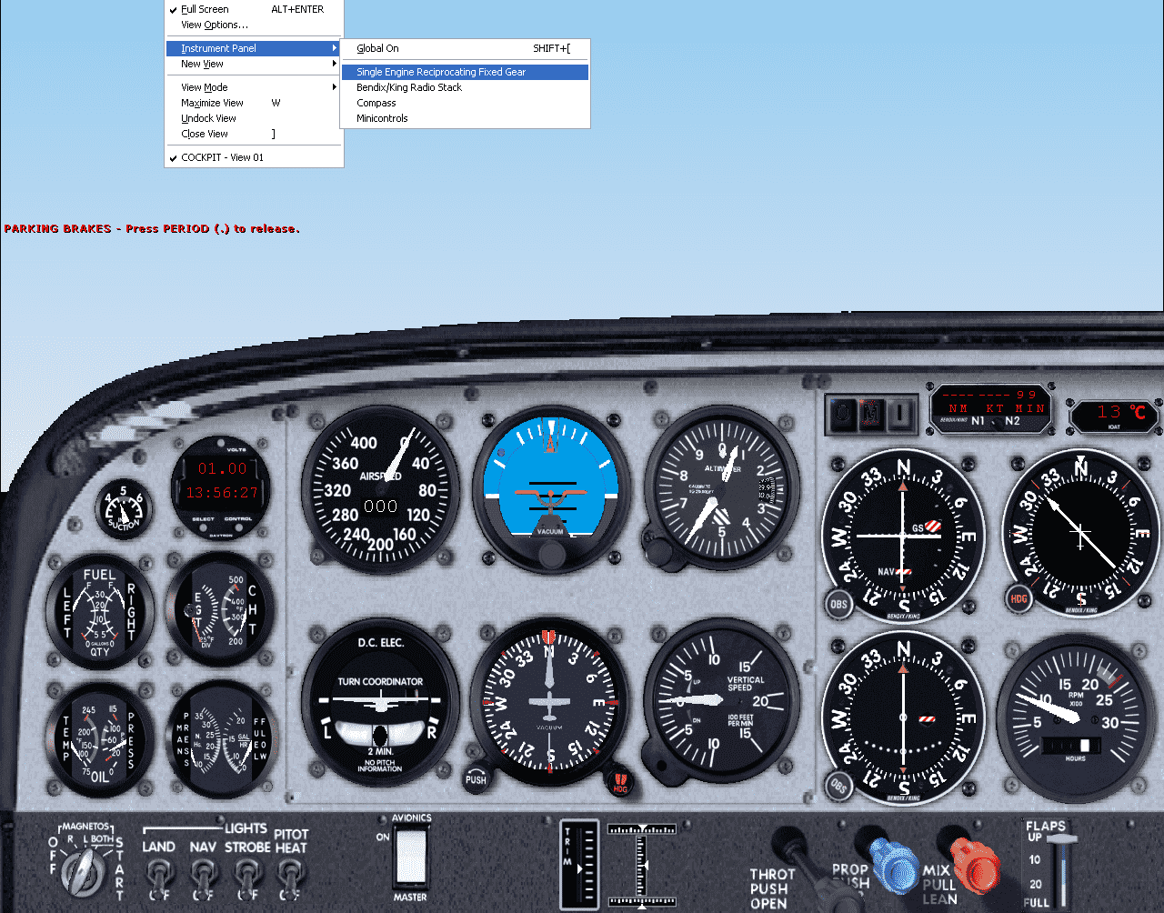Choose Minicontrols from the submenu
The image size is (1164, 913).
tap(382, 118)
